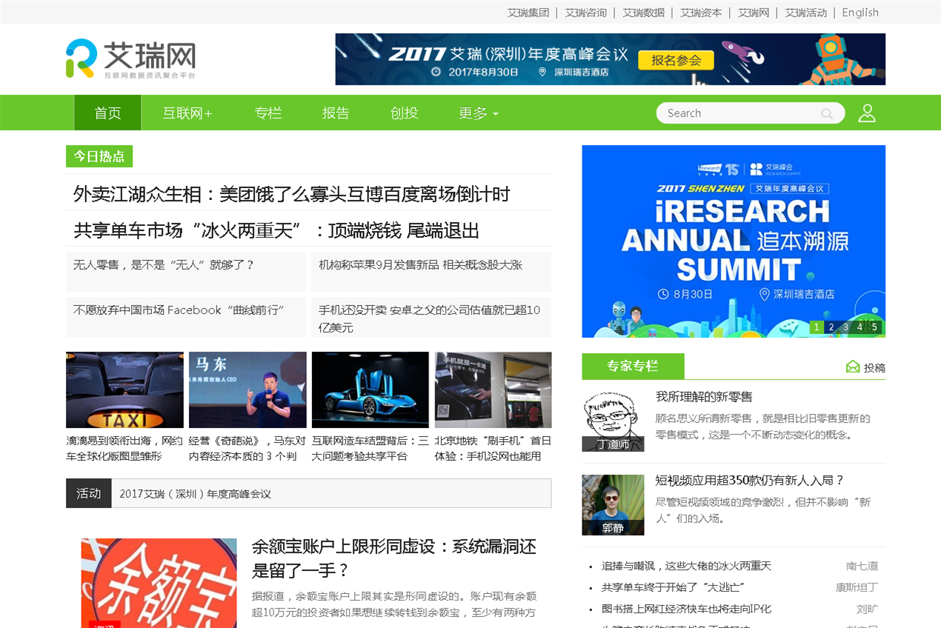
Task: Open the 专家专栏 section header
Action: pos(633,366)
